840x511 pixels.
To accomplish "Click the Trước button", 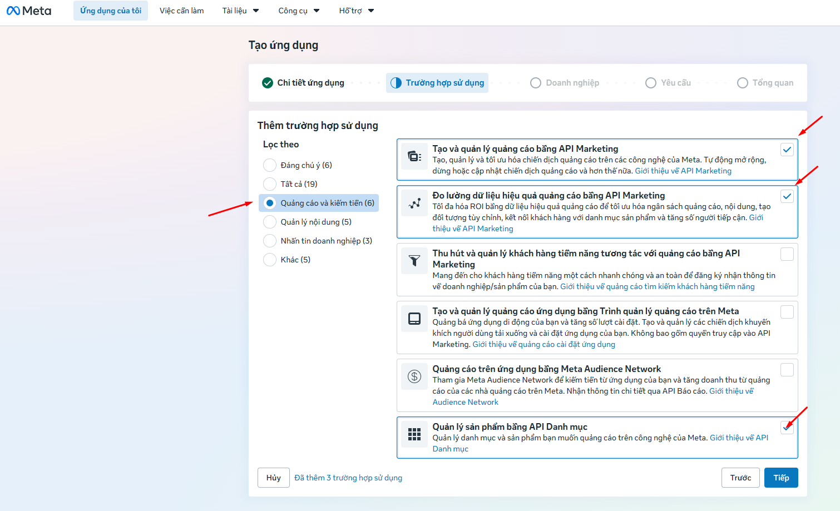I will tap(741, 478).
